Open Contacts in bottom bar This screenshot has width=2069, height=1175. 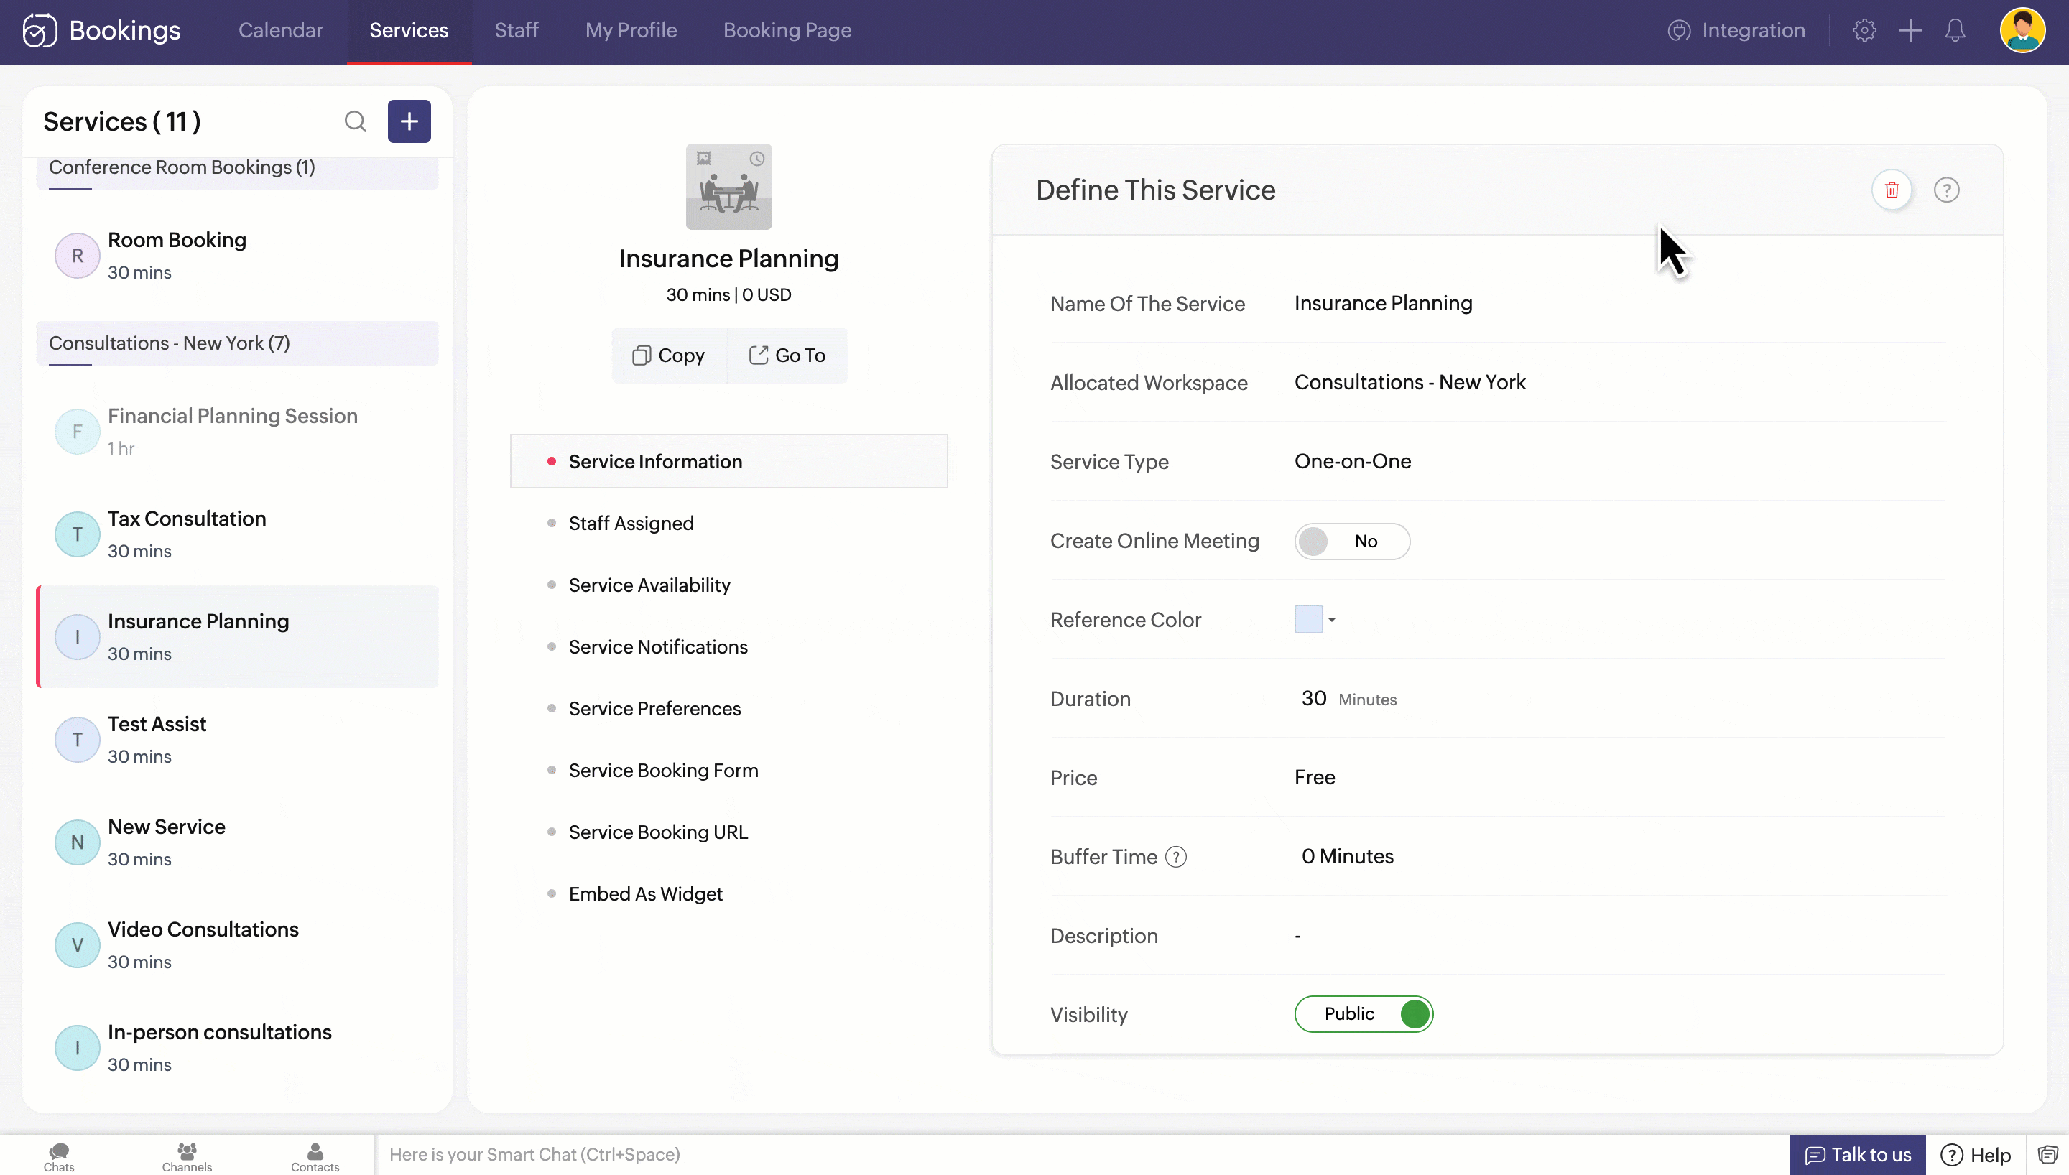tap(315, 1156)
